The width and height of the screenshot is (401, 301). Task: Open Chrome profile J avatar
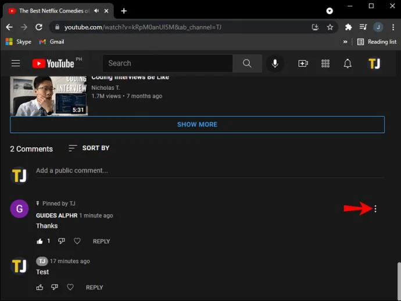click(x=378, y=27)
